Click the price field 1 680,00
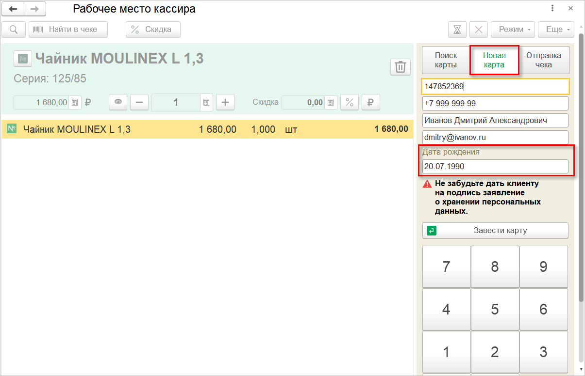The height and width of the screenshot is (376, 585). pos(42,102)
